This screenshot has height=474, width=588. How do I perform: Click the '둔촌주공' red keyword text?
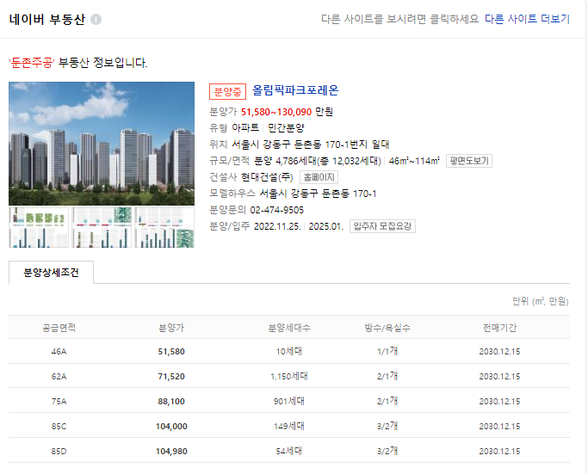click(x=32, y=63)
